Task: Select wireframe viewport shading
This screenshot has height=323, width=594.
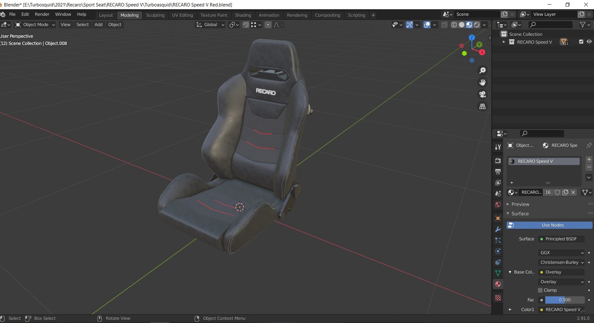Action: coord(454,25)
